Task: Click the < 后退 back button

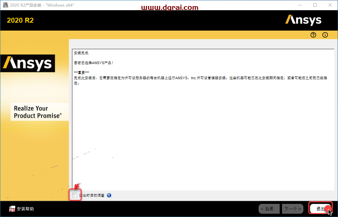Action: (x=269, y=209)
